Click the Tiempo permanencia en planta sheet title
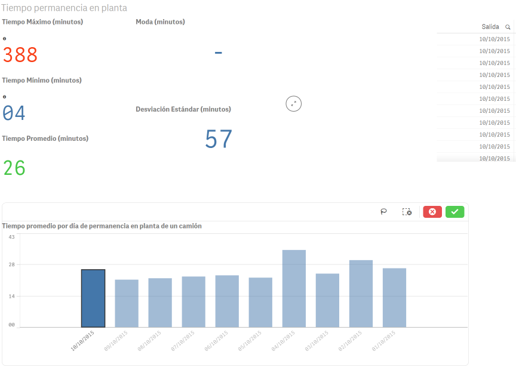 pos(64,8)
